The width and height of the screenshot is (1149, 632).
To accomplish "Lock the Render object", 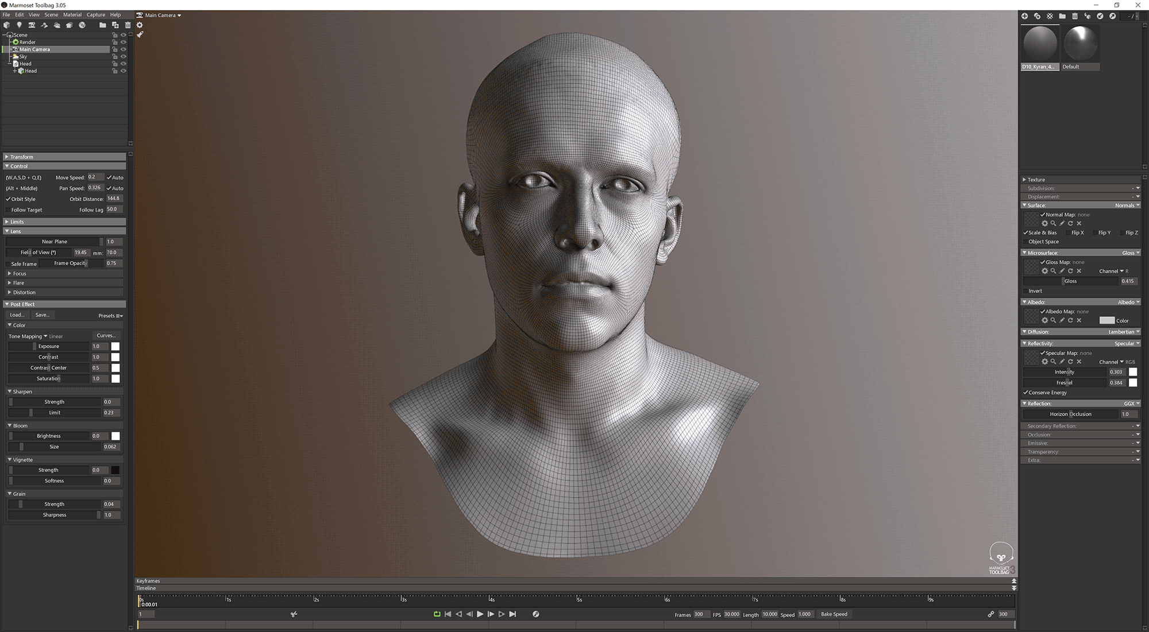I will pyautogui.click(x=115, y=42).
